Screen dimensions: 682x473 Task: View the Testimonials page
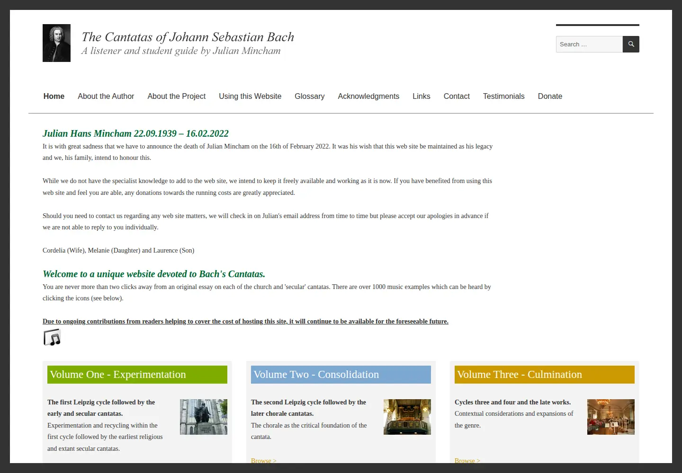point(504,96)
